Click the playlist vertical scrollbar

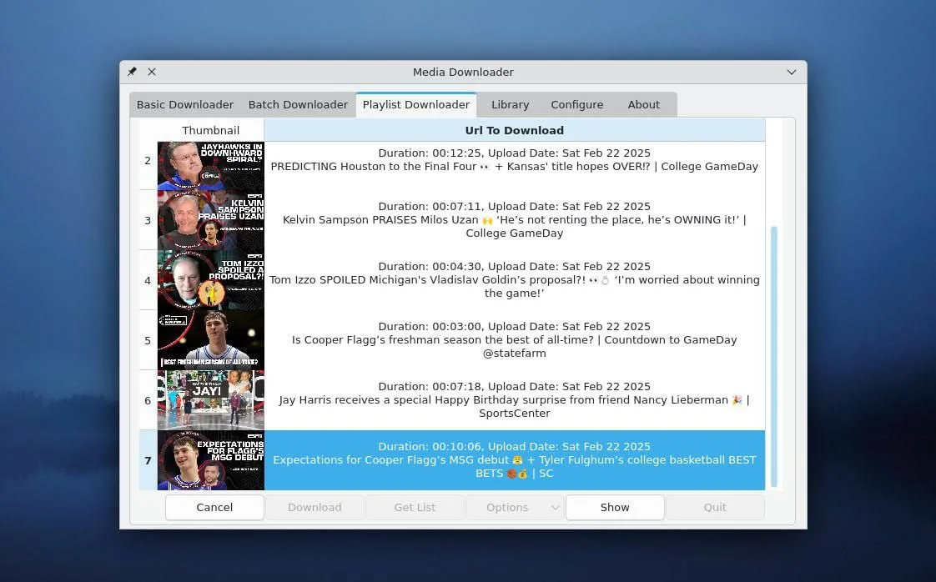pos(773,356)
